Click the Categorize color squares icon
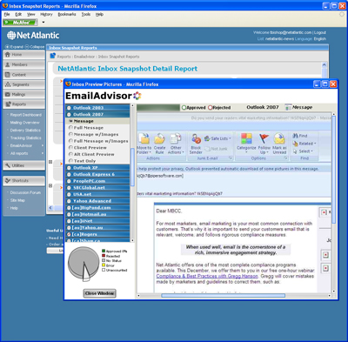The image size is (348, 342). pyautogui.click(x=246, y=138)
